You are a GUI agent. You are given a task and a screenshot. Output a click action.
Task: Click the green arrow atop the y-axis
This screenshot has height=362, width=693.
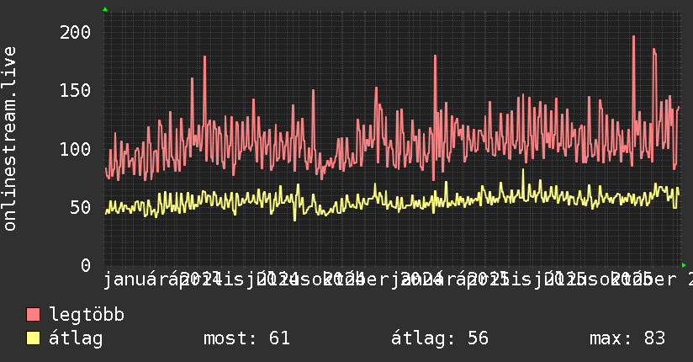(x=105, y=9)
